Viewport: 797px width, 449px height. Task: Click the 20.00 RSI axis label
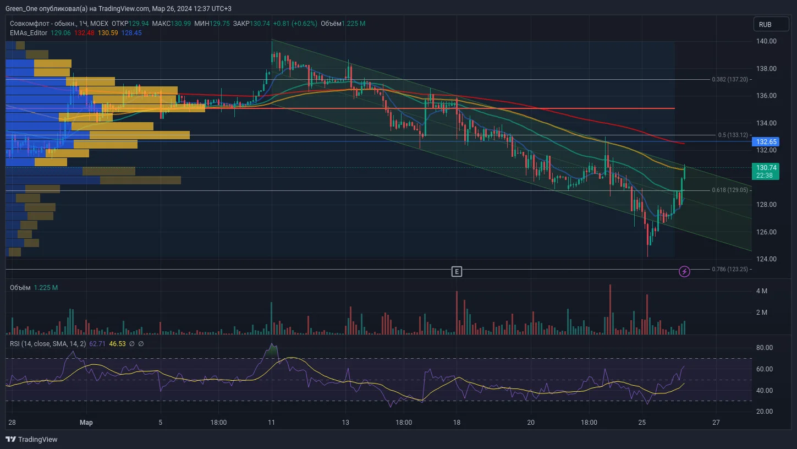click(765, 412)
